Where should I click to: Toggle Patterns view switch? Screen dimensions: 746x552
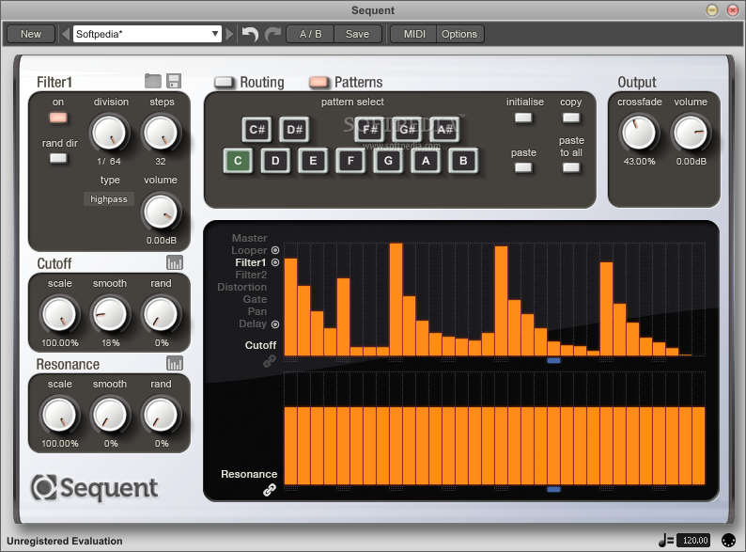(319, 83)
